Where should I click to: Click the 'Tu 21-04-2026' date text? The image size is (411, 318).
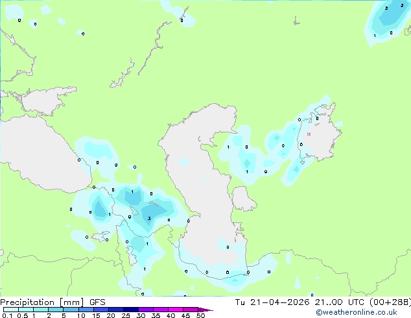point(272,302)
